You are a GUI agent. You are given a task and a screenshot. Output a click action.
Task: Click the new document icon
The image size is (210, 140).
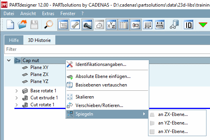10,24
